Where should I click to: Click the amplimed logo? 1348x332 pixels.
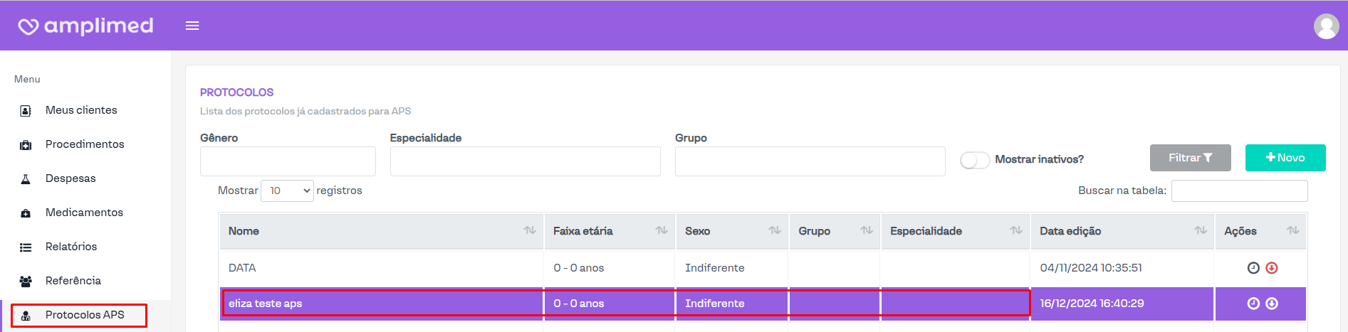(85, 26)
